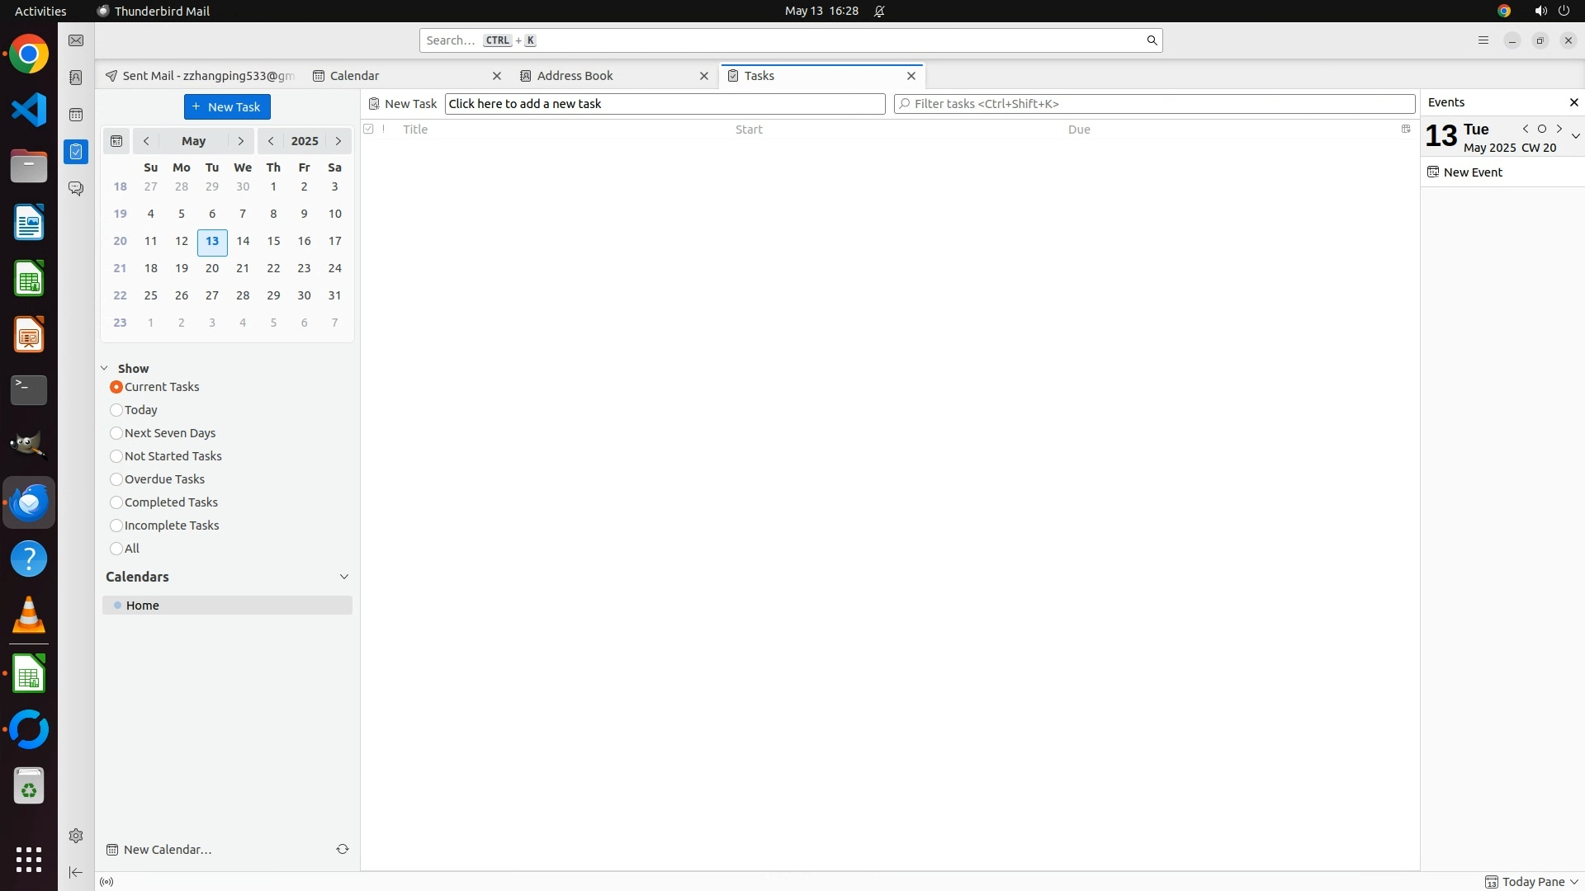Open the Chat space icon

76,189
